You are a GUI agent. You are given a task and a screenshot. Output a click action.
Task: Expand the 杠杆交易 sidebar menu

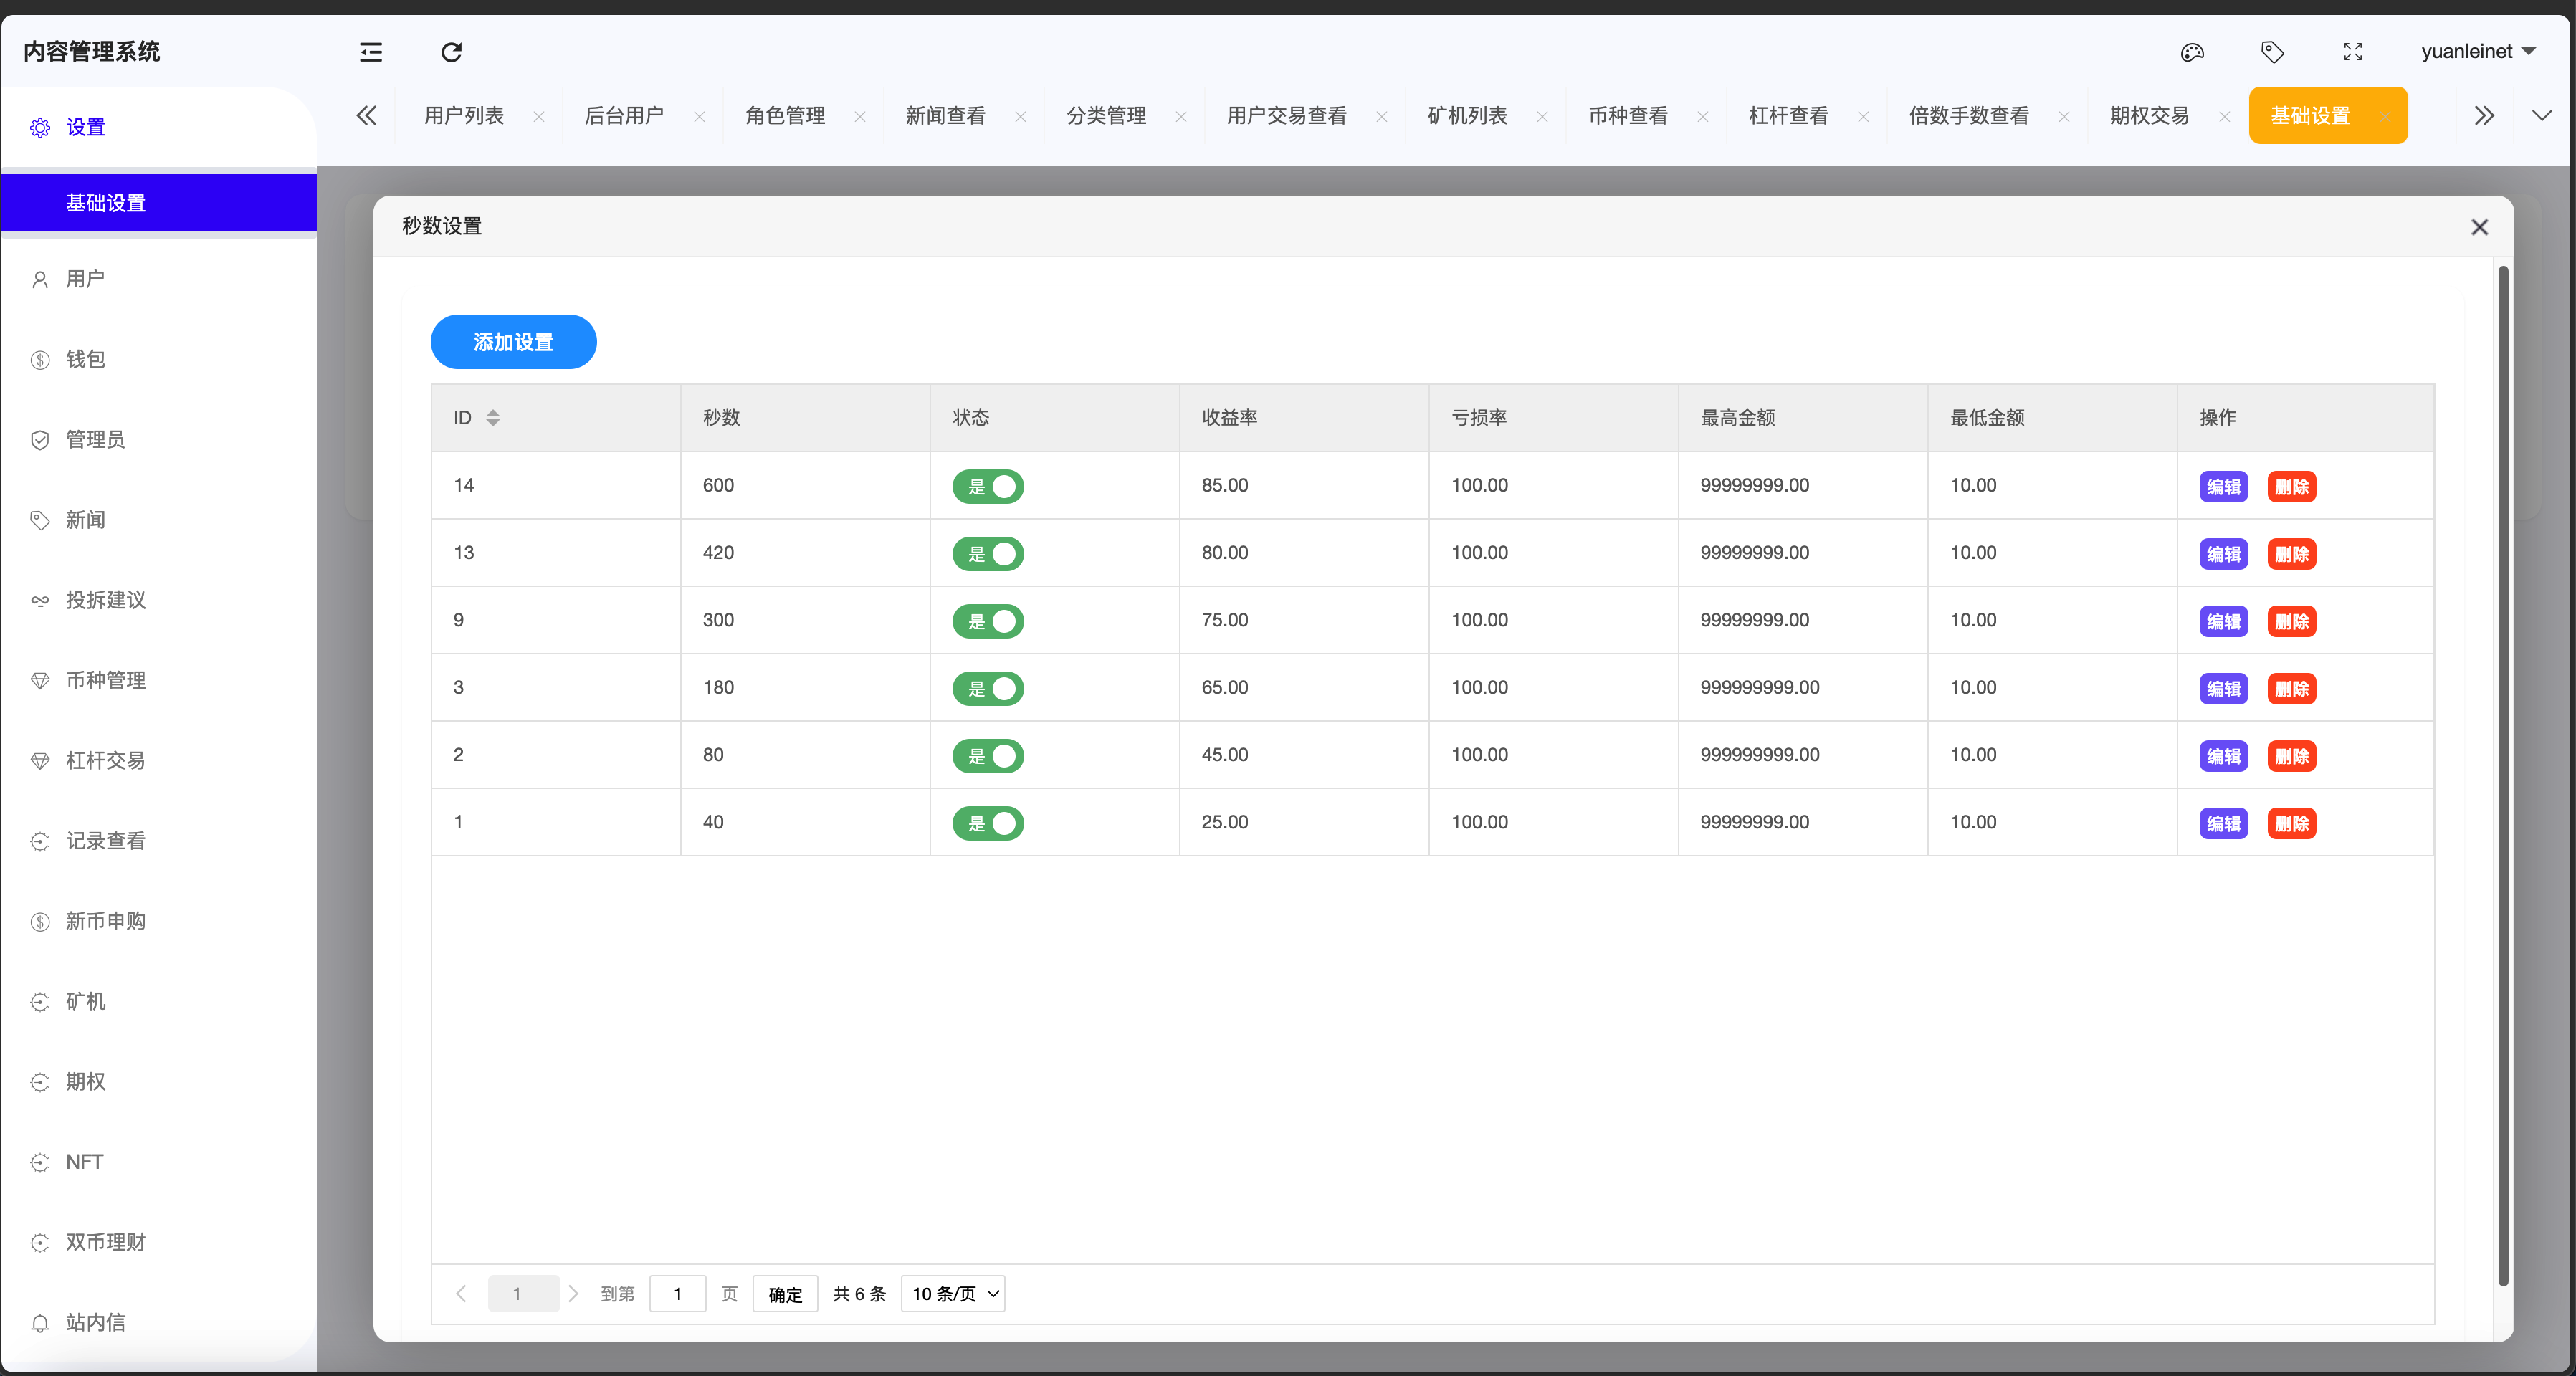159,761
